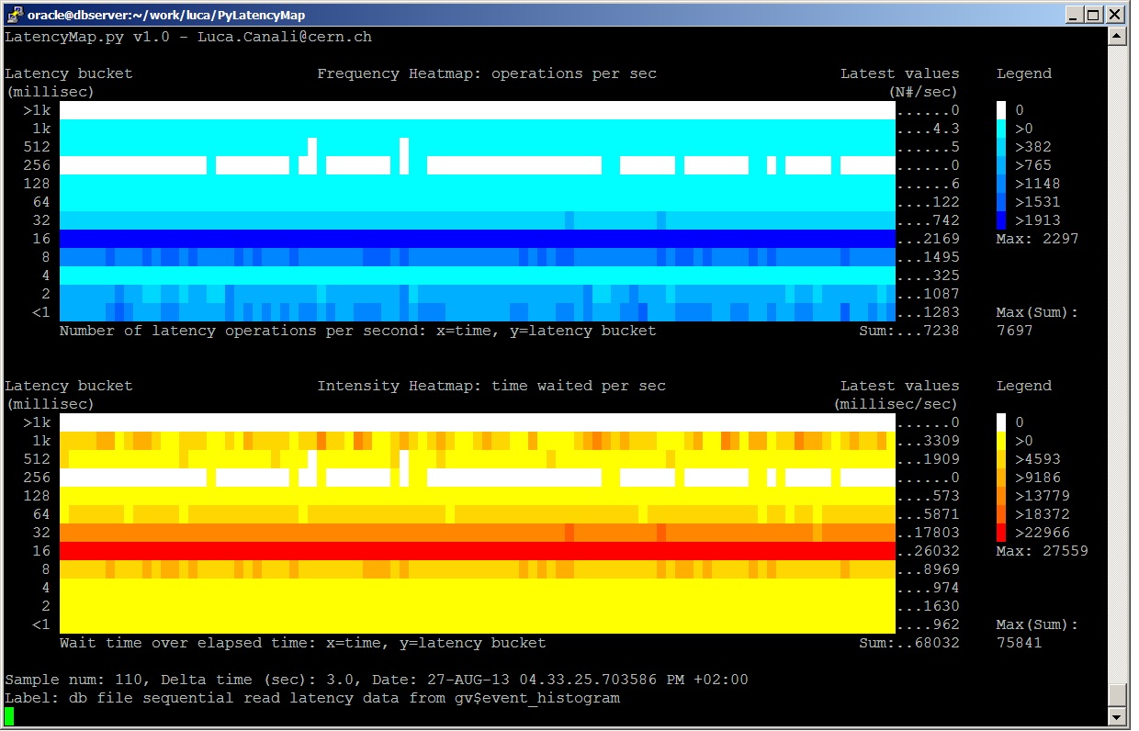Viewport: 1139px width, 731px height.
Task: Click the scrollbar down arrow icon
Action: tap(1118, 716)
